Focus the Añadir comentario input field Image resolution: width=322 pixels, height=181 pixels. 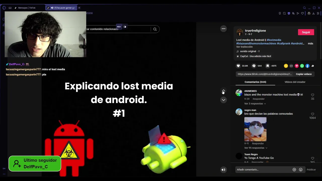[263, 170]
